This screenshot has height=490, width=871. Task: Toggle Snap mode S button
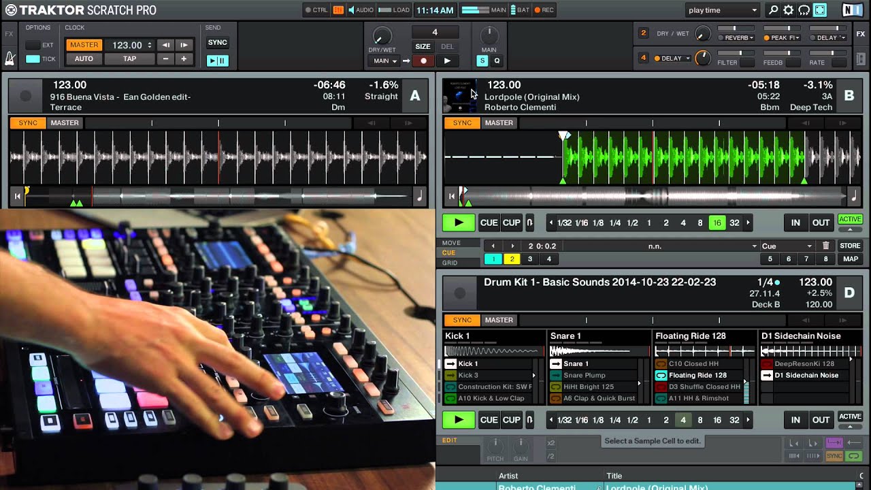point(482,61)
